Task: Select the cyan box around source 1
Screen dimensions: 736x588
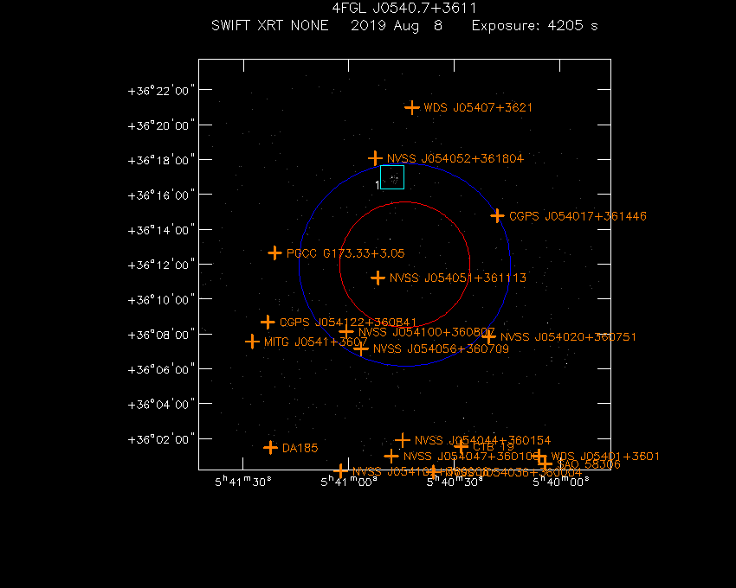Action: [x=392, y=177]
